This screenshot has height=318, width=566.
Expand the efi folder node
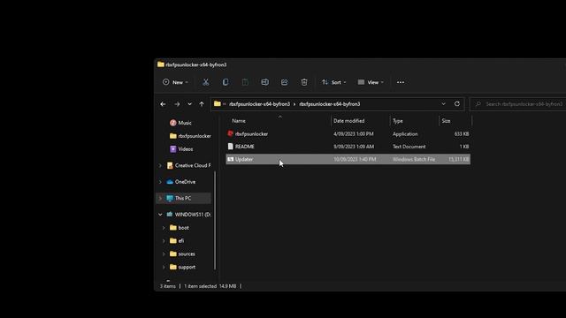pos(164,240)
